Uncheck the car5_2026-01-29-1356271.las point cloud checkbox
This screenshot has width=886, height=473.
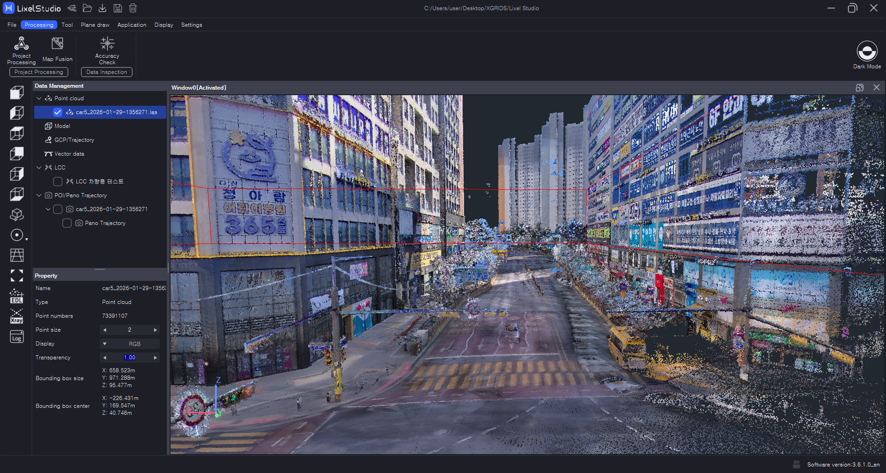[58, 112]
